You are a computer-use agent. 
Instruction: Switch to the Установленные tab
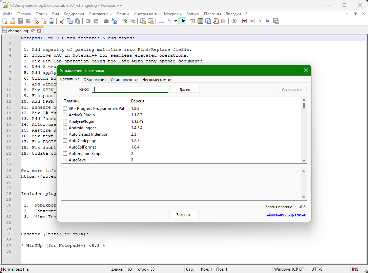(124, 80)
